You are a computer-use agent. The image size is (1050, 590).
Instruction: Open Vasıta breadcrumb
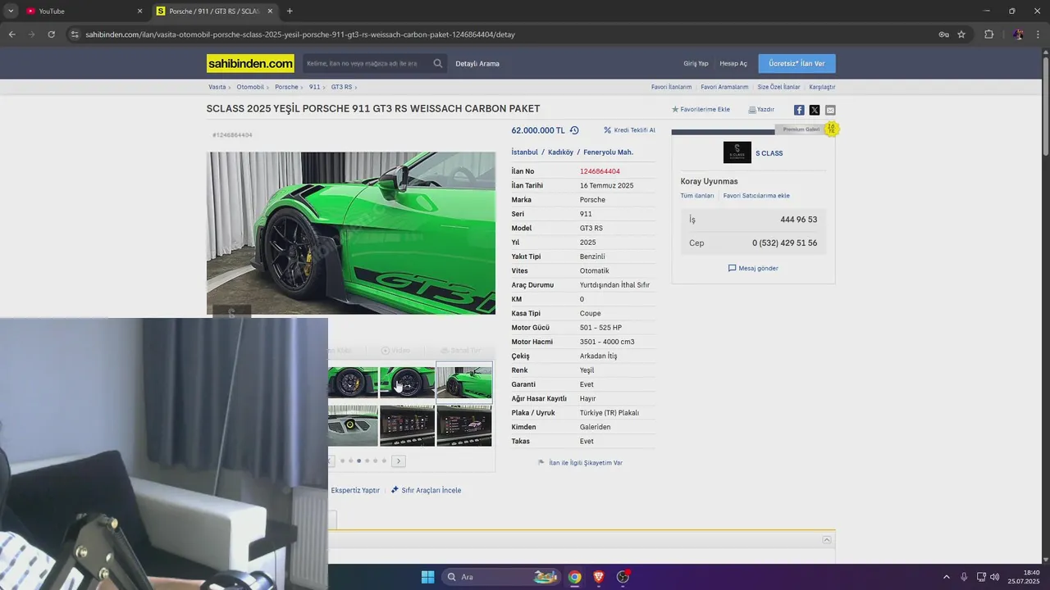click(x=217, y=87)
